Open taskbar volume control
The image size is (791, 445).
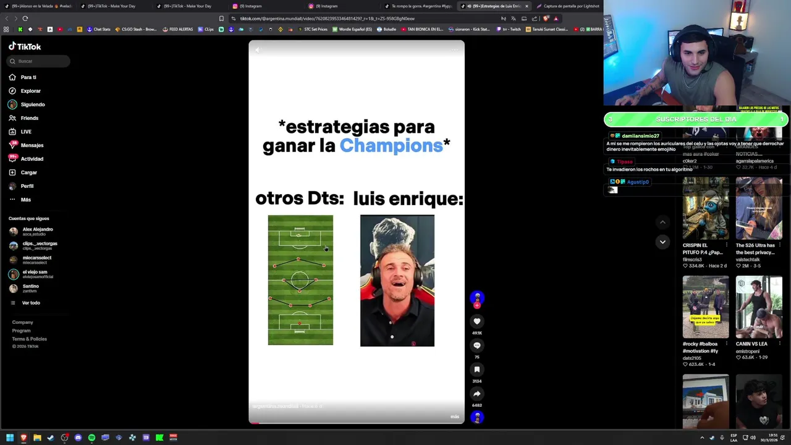(753, 438)
